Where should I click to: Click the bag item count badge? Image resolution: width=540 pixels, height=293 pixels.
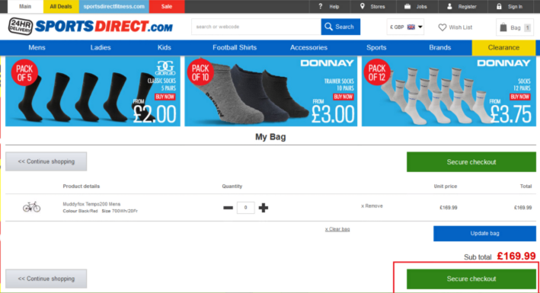click(x=527, y=27)
